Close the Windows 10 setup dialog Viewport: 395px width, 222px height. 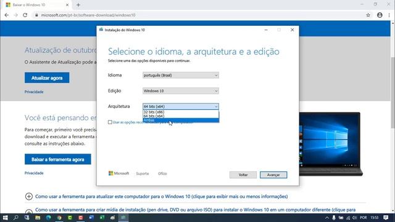pos(292,30)
